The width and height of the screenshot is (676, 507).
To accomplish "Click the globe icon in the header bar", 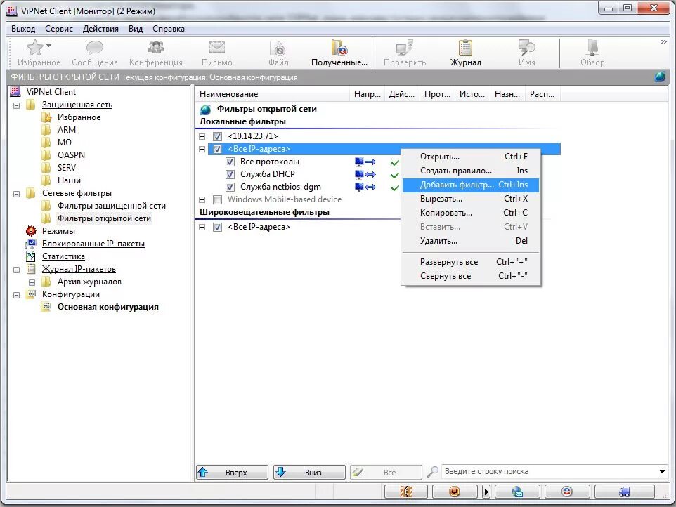I will tap(660, 77).
